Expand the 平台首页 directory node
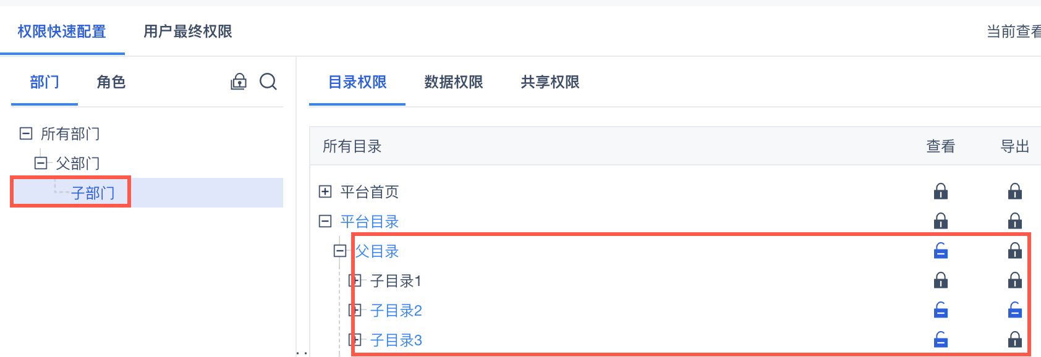This screenshot has height=357, width=1041. (325, 191)
